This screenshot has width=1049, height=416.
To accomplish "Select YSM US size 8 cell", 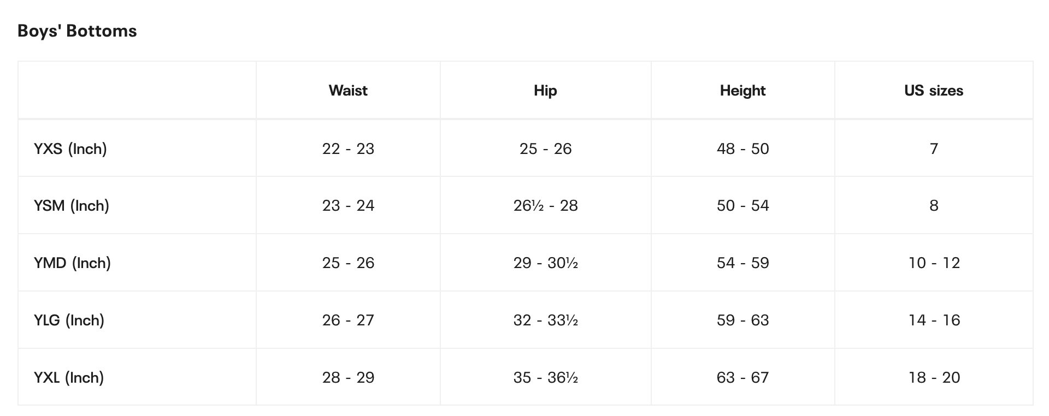I will (934, 206).
